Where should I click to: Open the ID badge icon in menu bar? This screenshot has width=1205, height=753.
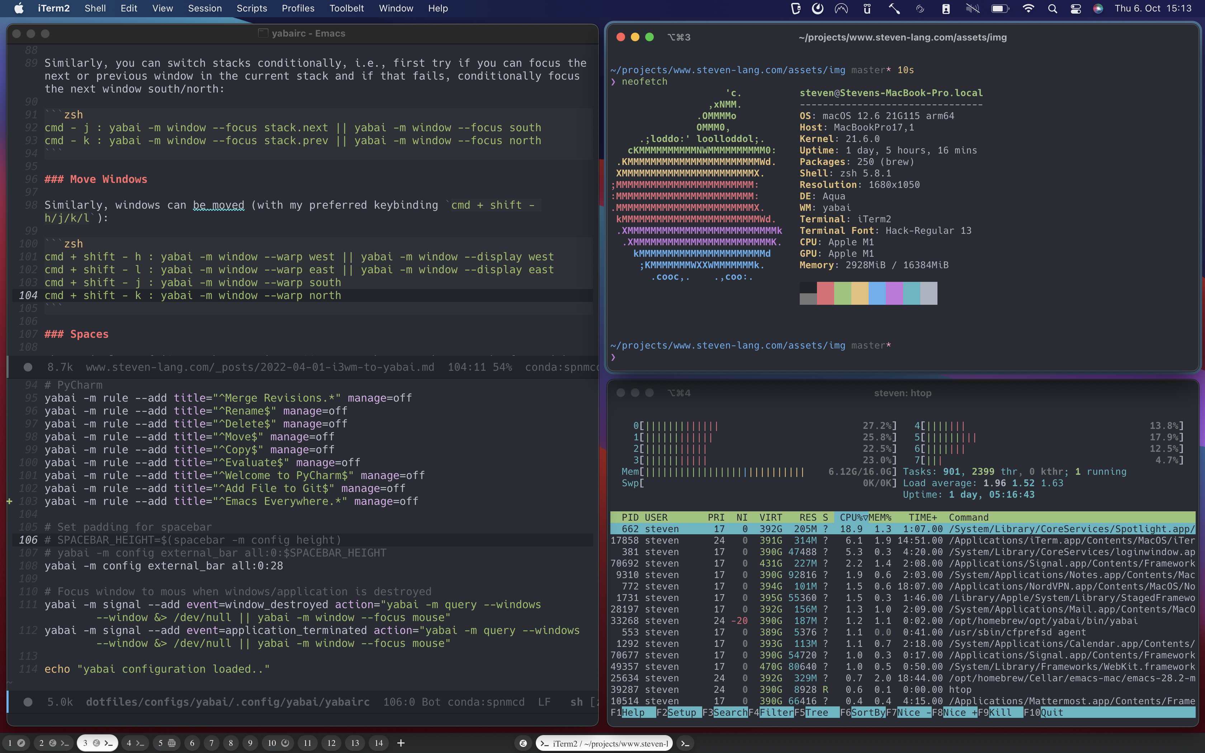pos(946,9)
